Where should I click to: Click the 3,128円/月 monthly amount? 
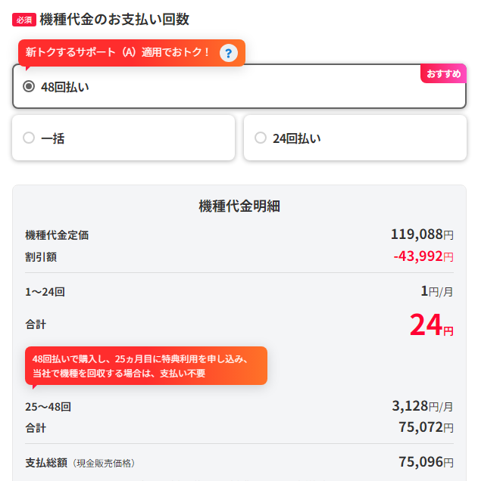[423, 406]
